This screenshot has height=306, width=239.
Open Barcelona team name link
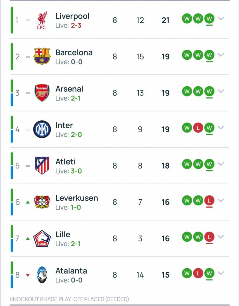click(74, 52)
